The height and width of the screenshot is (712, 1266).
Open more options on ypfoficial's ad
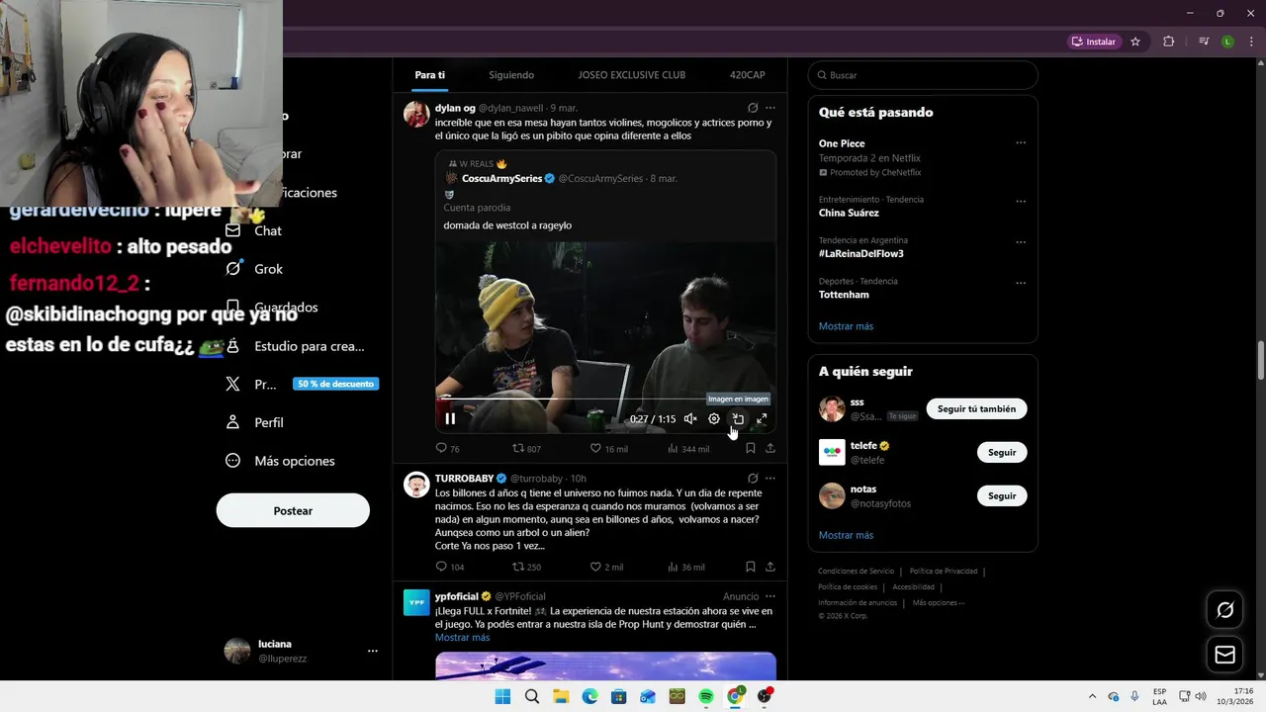[770, 596]
